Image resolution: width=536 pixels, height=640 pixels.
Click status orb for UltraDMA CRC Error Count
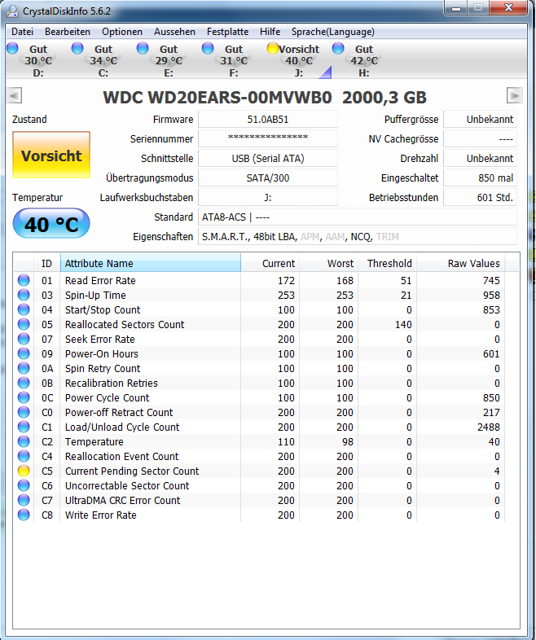[24, 501]
